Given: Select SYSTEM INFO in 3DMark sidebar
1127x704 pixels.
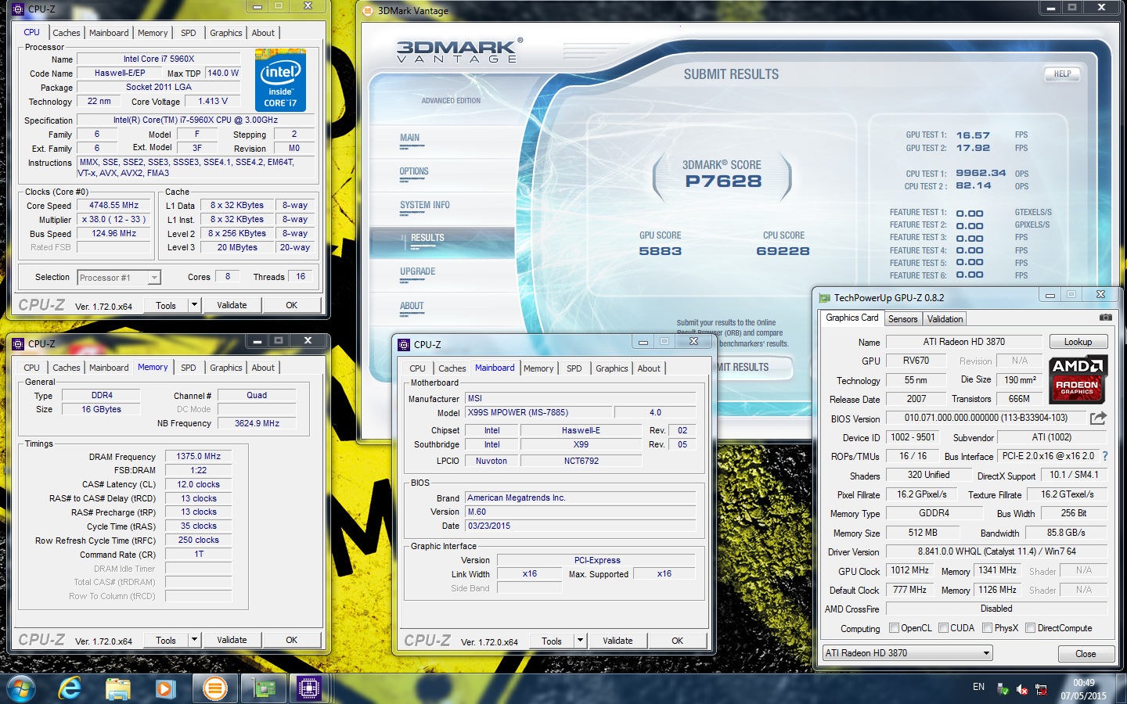Looking at the screenshot, I should click(425, 205).
